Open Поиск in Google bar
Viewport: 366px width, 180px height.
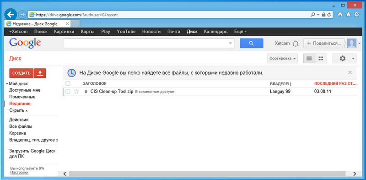point(41,32)
